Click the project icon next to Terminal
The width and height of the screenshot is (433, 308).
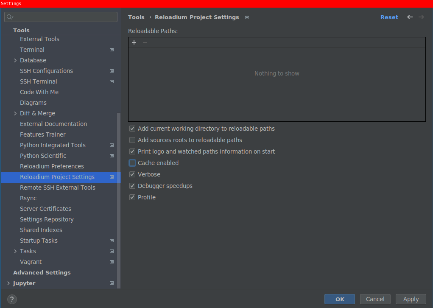pos(112,50)
